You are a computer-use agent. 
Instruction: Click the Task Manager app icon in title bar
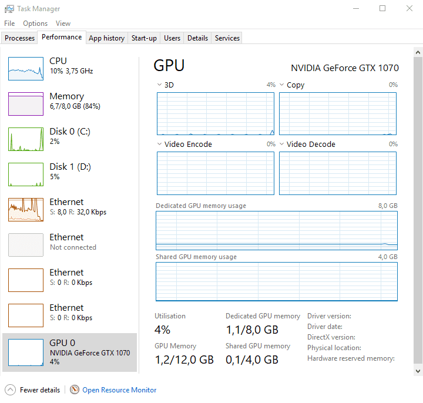coord(9,9)
